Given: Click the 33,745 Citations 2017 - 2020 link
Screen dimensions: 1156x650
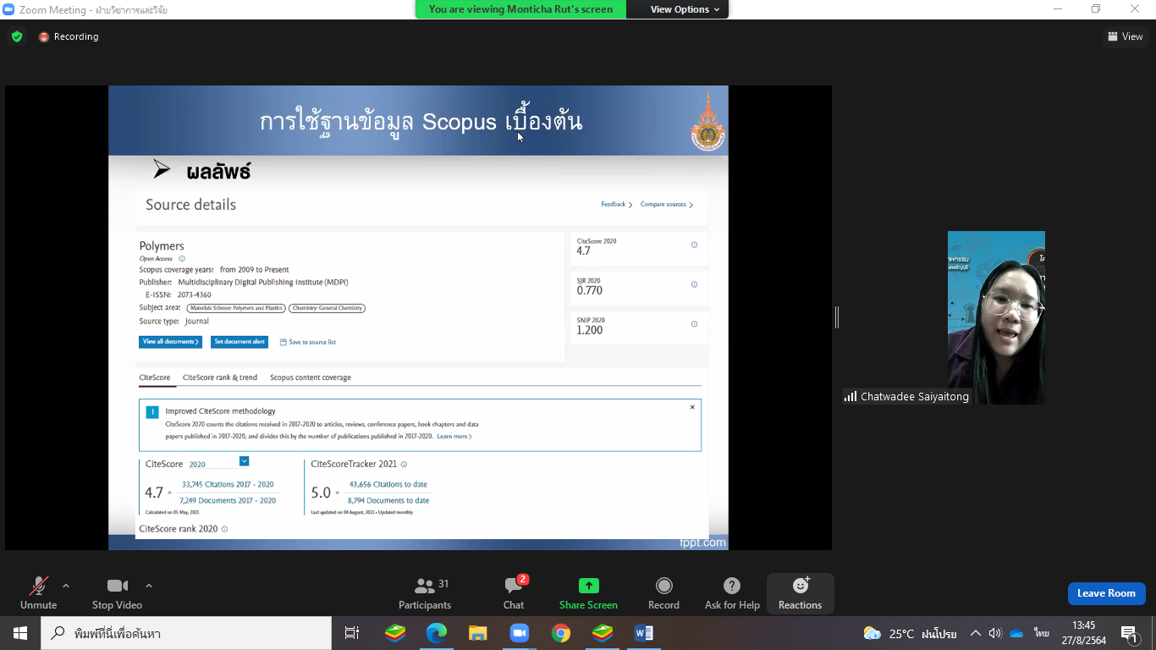Looking at the screenshot, I should point(228,484).
